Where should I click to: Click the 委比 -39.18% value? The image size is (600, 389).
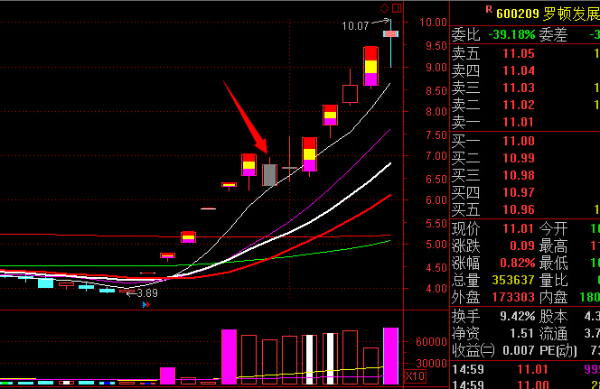coord(511,35)
